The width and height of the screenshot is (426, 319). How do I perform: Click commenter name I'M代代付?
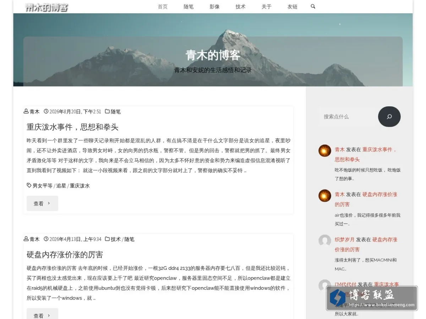point(345,285)
